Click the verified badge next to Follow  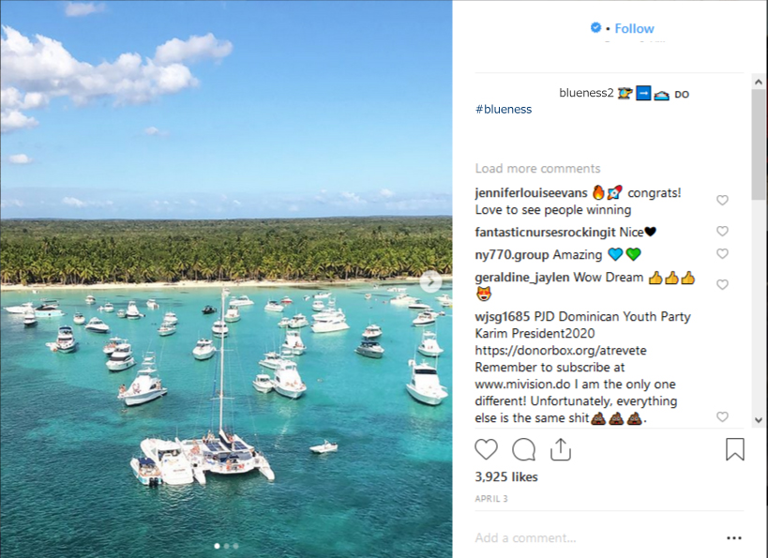pos(595,28)
